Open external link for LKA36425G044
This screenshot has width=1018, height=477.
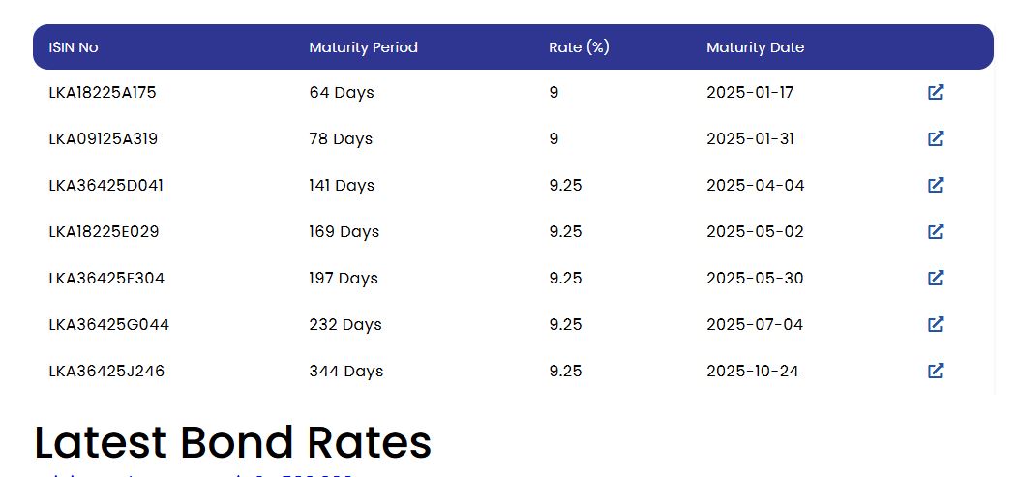(936, 324)
